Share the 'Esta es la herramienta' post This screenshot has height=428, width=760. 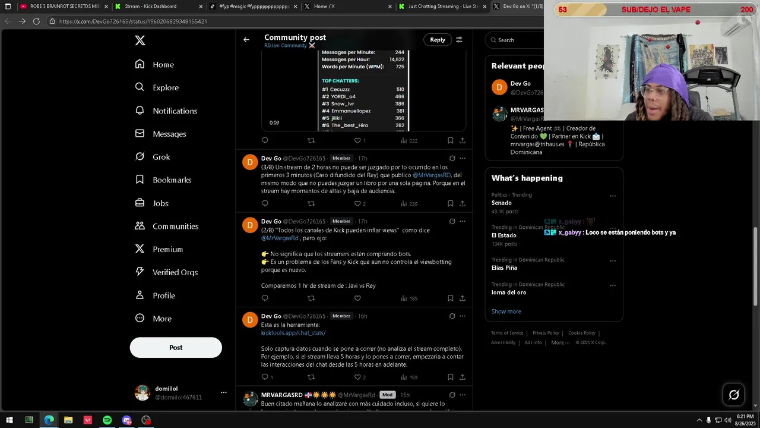[463, 377]
